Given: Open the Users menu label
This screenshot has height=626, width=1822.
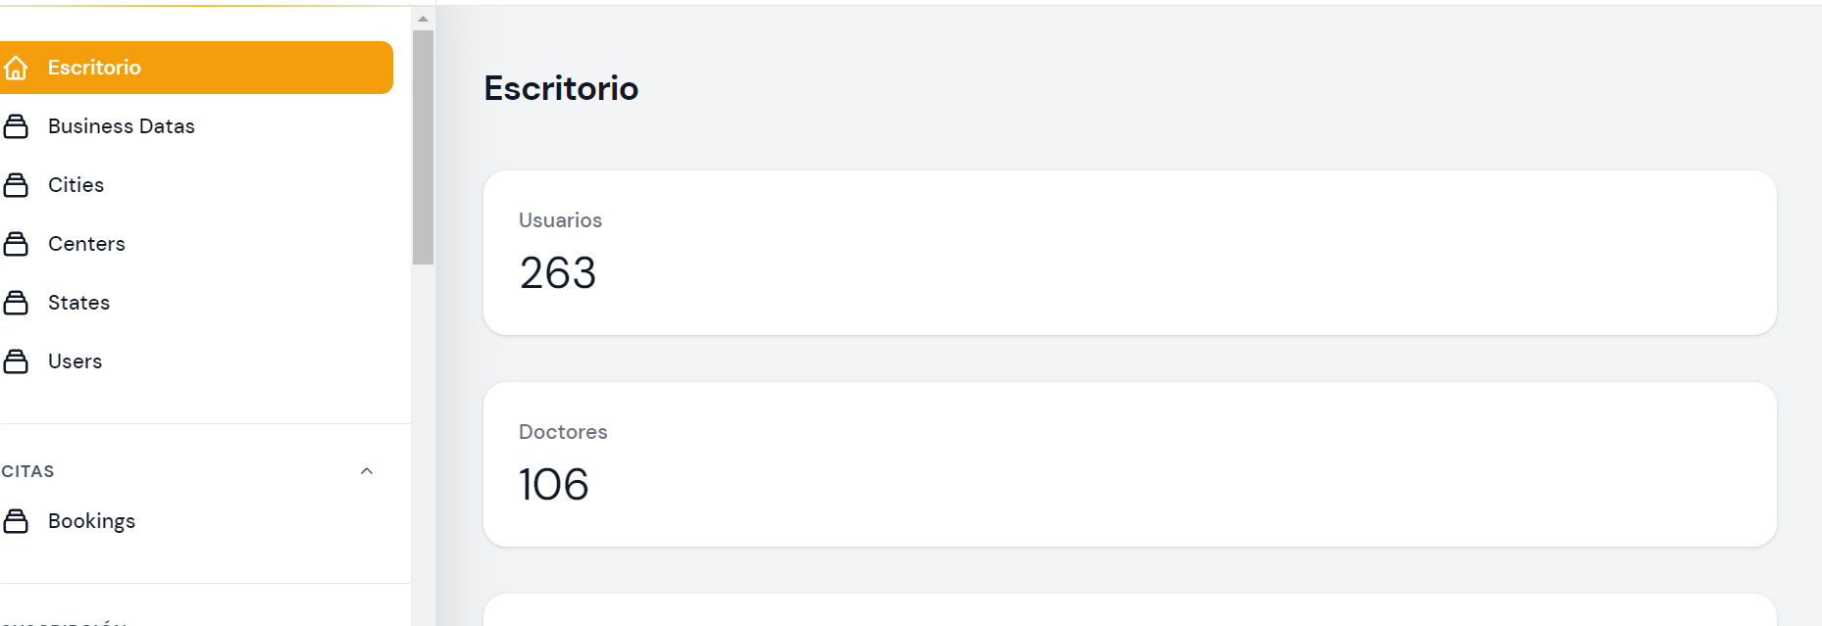Looking at the screenshot, I should point(75,361).
